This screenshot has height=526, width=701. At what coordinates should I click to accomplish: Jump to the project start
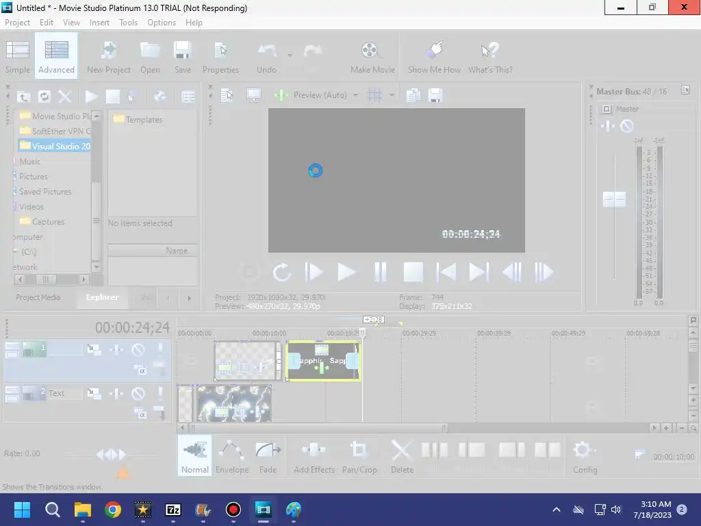(446, 271)
